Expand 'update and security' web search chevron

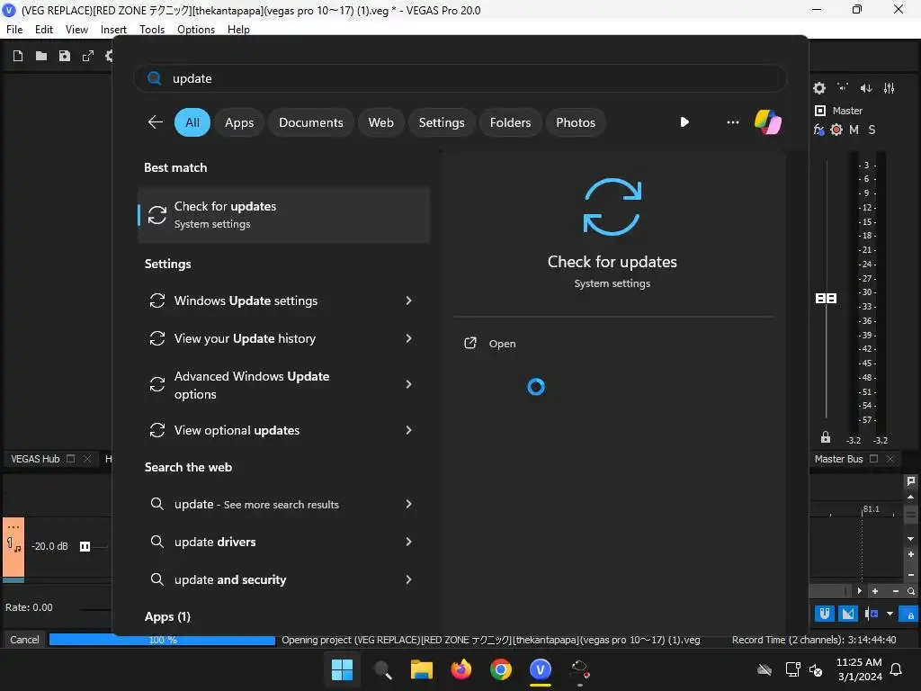click(x=409, y=579)
